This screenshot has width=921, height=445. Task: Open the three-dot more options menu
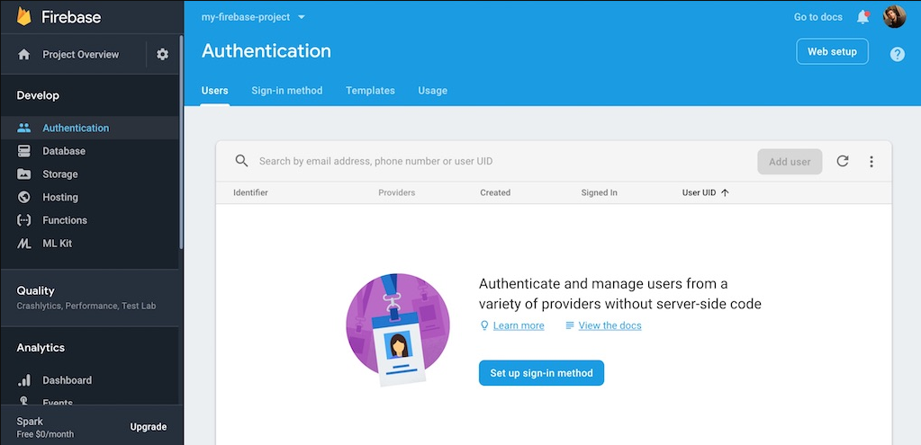871,161
